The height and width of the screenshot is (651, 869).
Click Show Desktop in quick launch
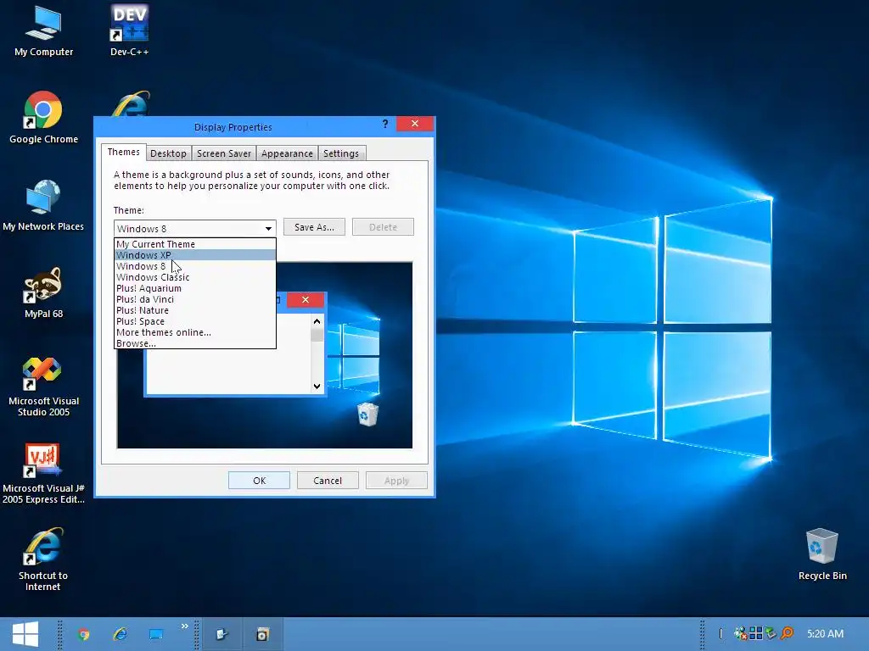pyautogui.click(x=156, y=634)
